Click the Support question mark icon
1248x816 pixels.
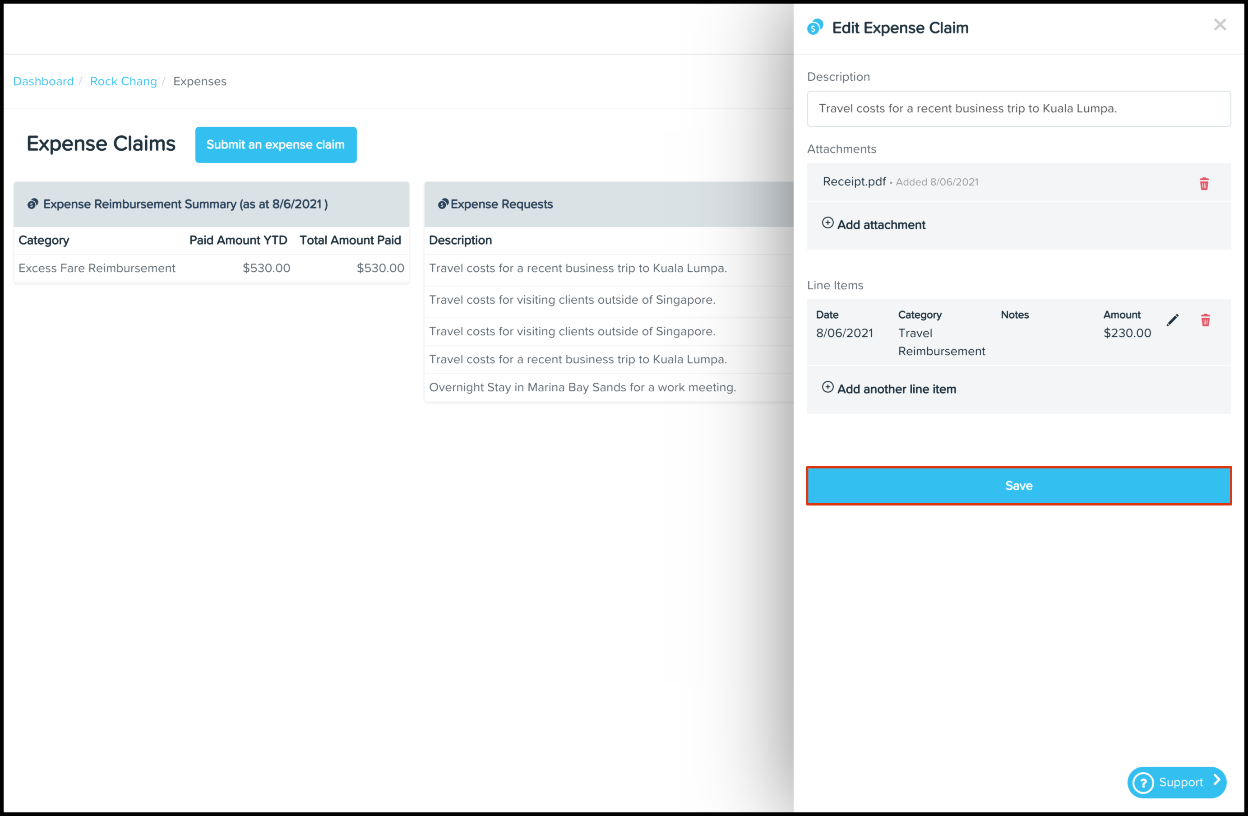[1143, 783]
